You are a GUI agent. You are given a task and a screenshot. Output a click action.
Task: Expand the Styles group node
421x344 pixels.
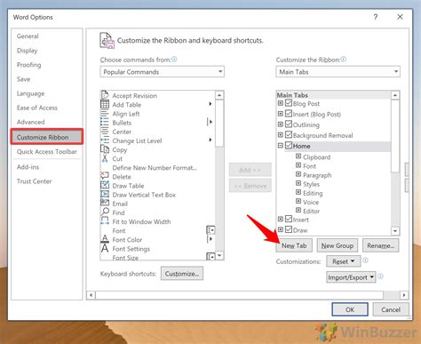coord(298,183)
